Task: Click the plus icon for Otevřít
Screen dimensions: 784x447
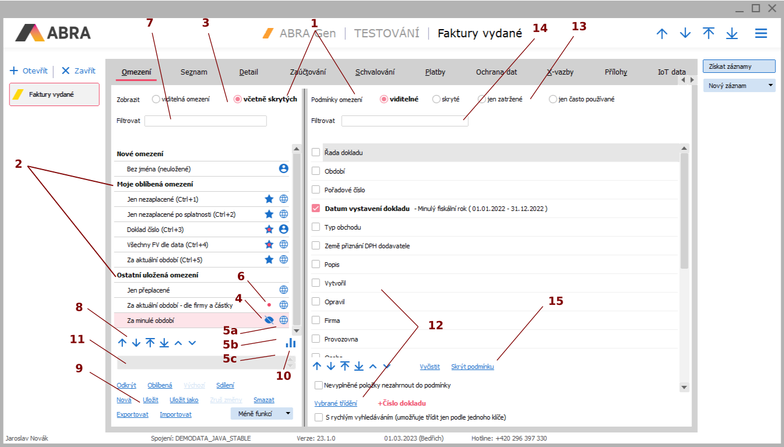Action: (x=15, y=71)
